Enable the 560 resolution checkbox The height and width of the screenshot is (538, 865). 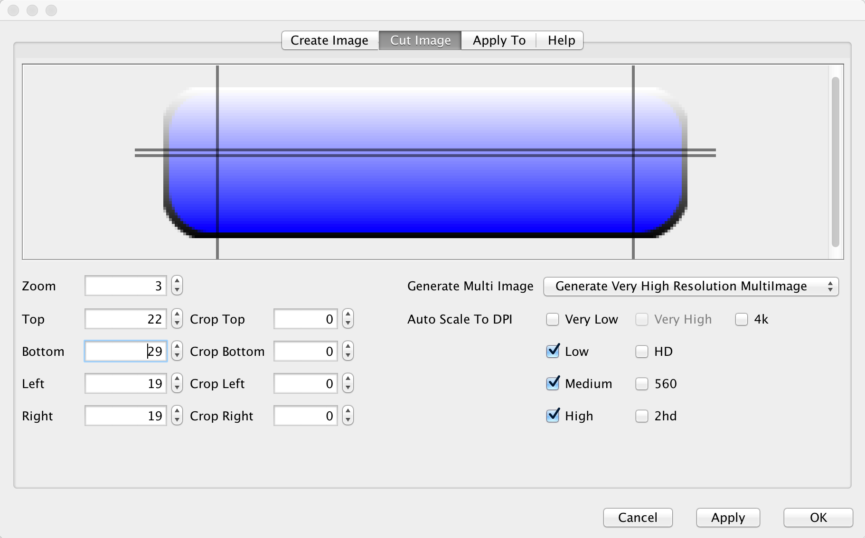click(641, 383)
